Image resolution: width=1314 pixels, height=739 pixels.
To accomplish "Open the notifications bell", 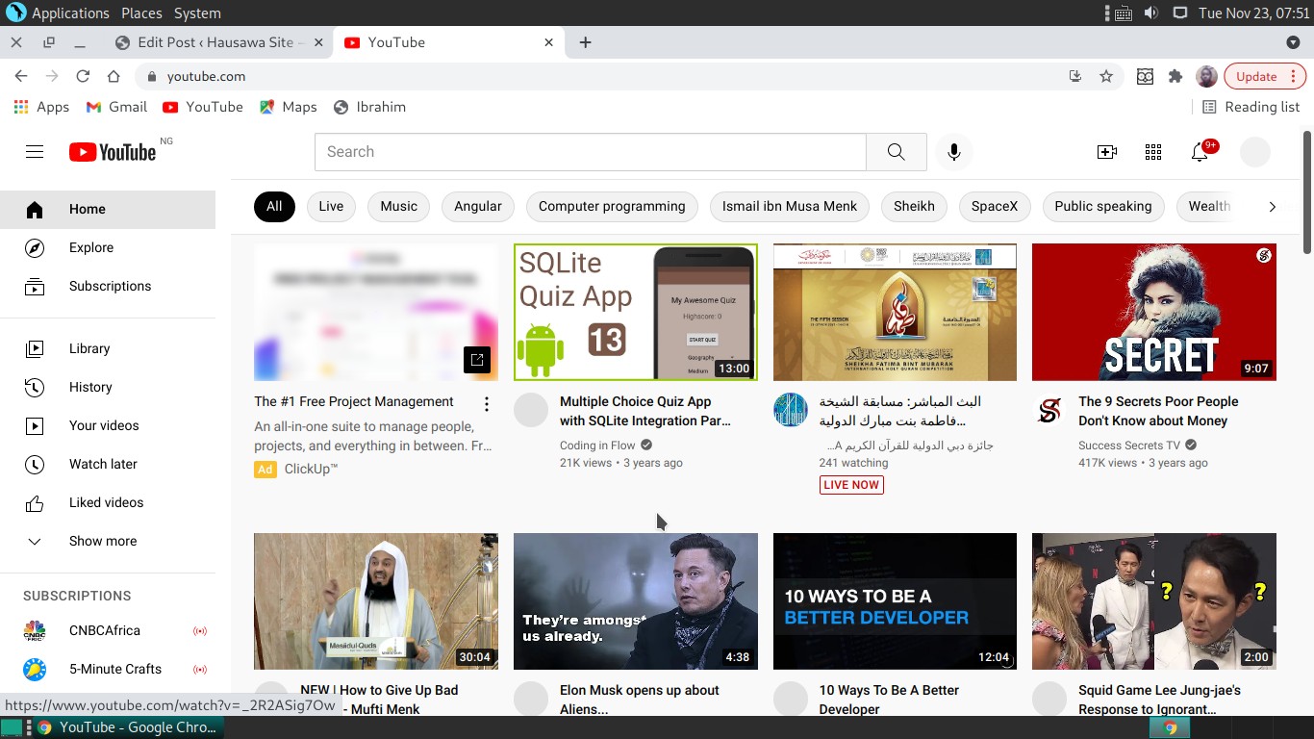I will [1200, 152].
